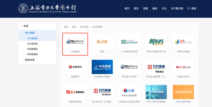
Task: Select 试用数据库 in the sidebar
Action: tap(32, 49)
